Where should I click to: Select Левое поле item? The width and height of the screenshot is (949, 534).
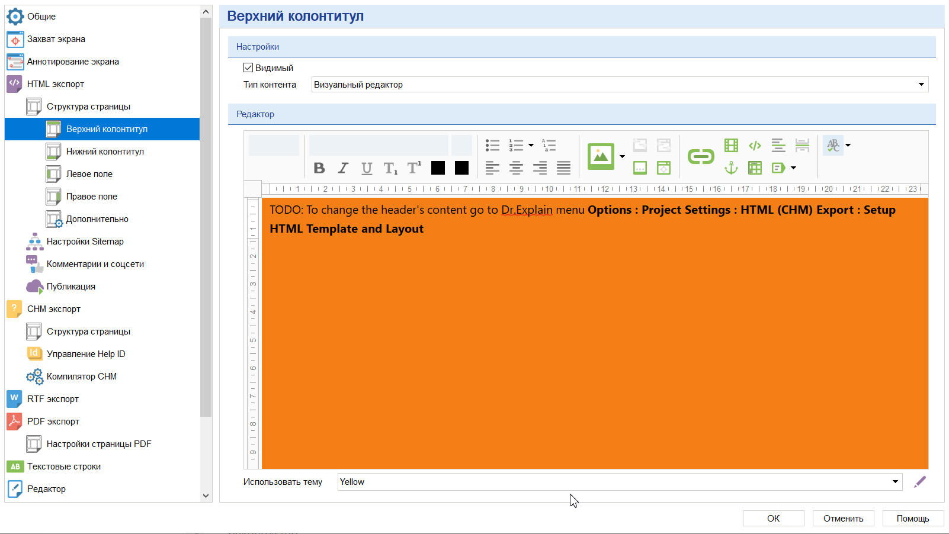coord(89,174)
